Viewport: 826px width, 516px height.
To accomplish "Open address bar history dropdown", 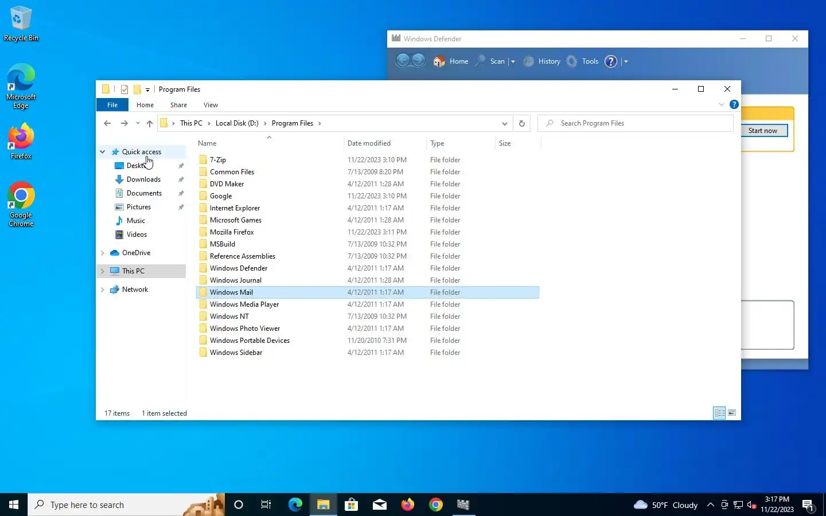I will tap(504, 123).
